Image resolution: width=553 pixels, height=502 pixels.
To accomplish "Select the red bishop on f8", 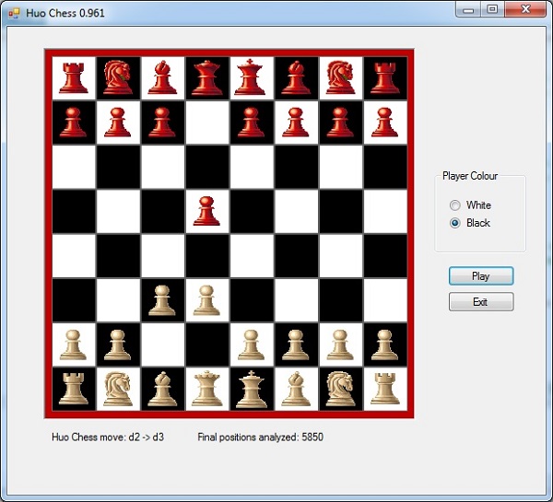I will pyautogui.click(x=296, y=77).
